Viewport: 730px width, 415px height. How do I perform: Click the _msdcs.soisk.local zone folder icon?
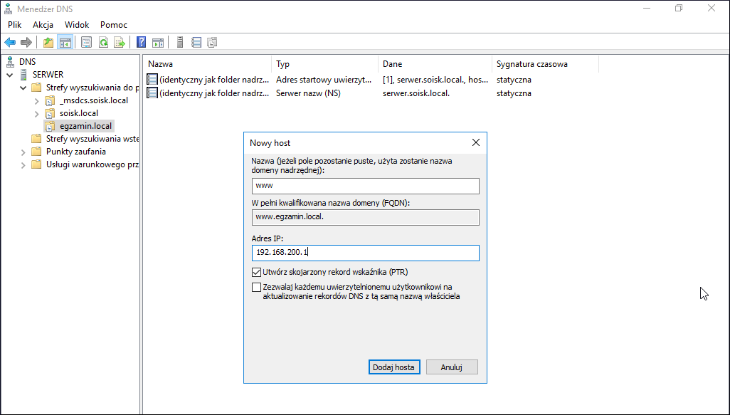(x=50, y=100)
